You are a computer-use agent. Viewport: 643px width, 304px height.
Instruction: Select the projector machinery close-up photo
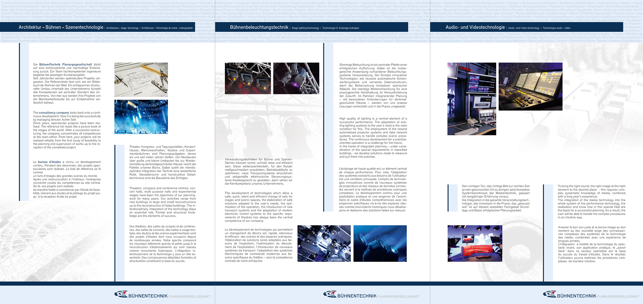coord(324,243)
